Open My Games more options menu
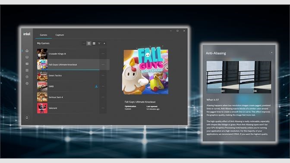Viewport: 290px width, 163px height. click(x=84, y=44)
